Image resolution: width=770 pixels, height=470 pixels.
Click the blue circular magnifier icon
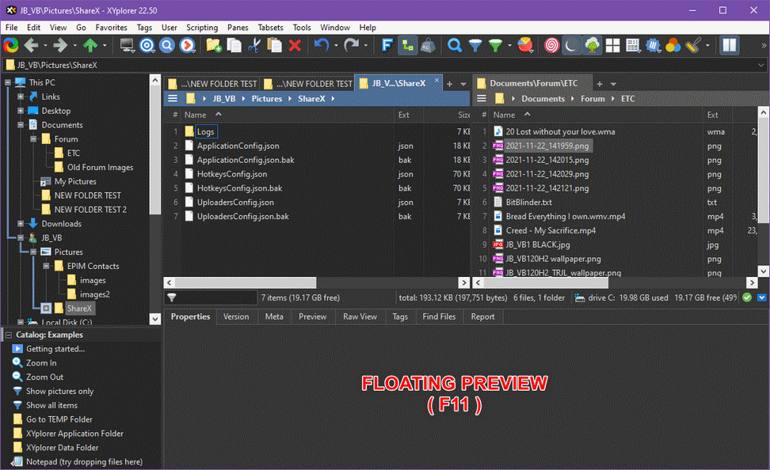[167, 46]
